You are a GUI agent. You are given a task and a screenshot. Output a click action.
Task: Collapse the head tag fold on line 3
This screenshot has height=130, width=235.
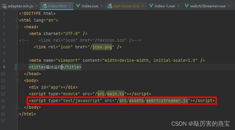[17, 27]
